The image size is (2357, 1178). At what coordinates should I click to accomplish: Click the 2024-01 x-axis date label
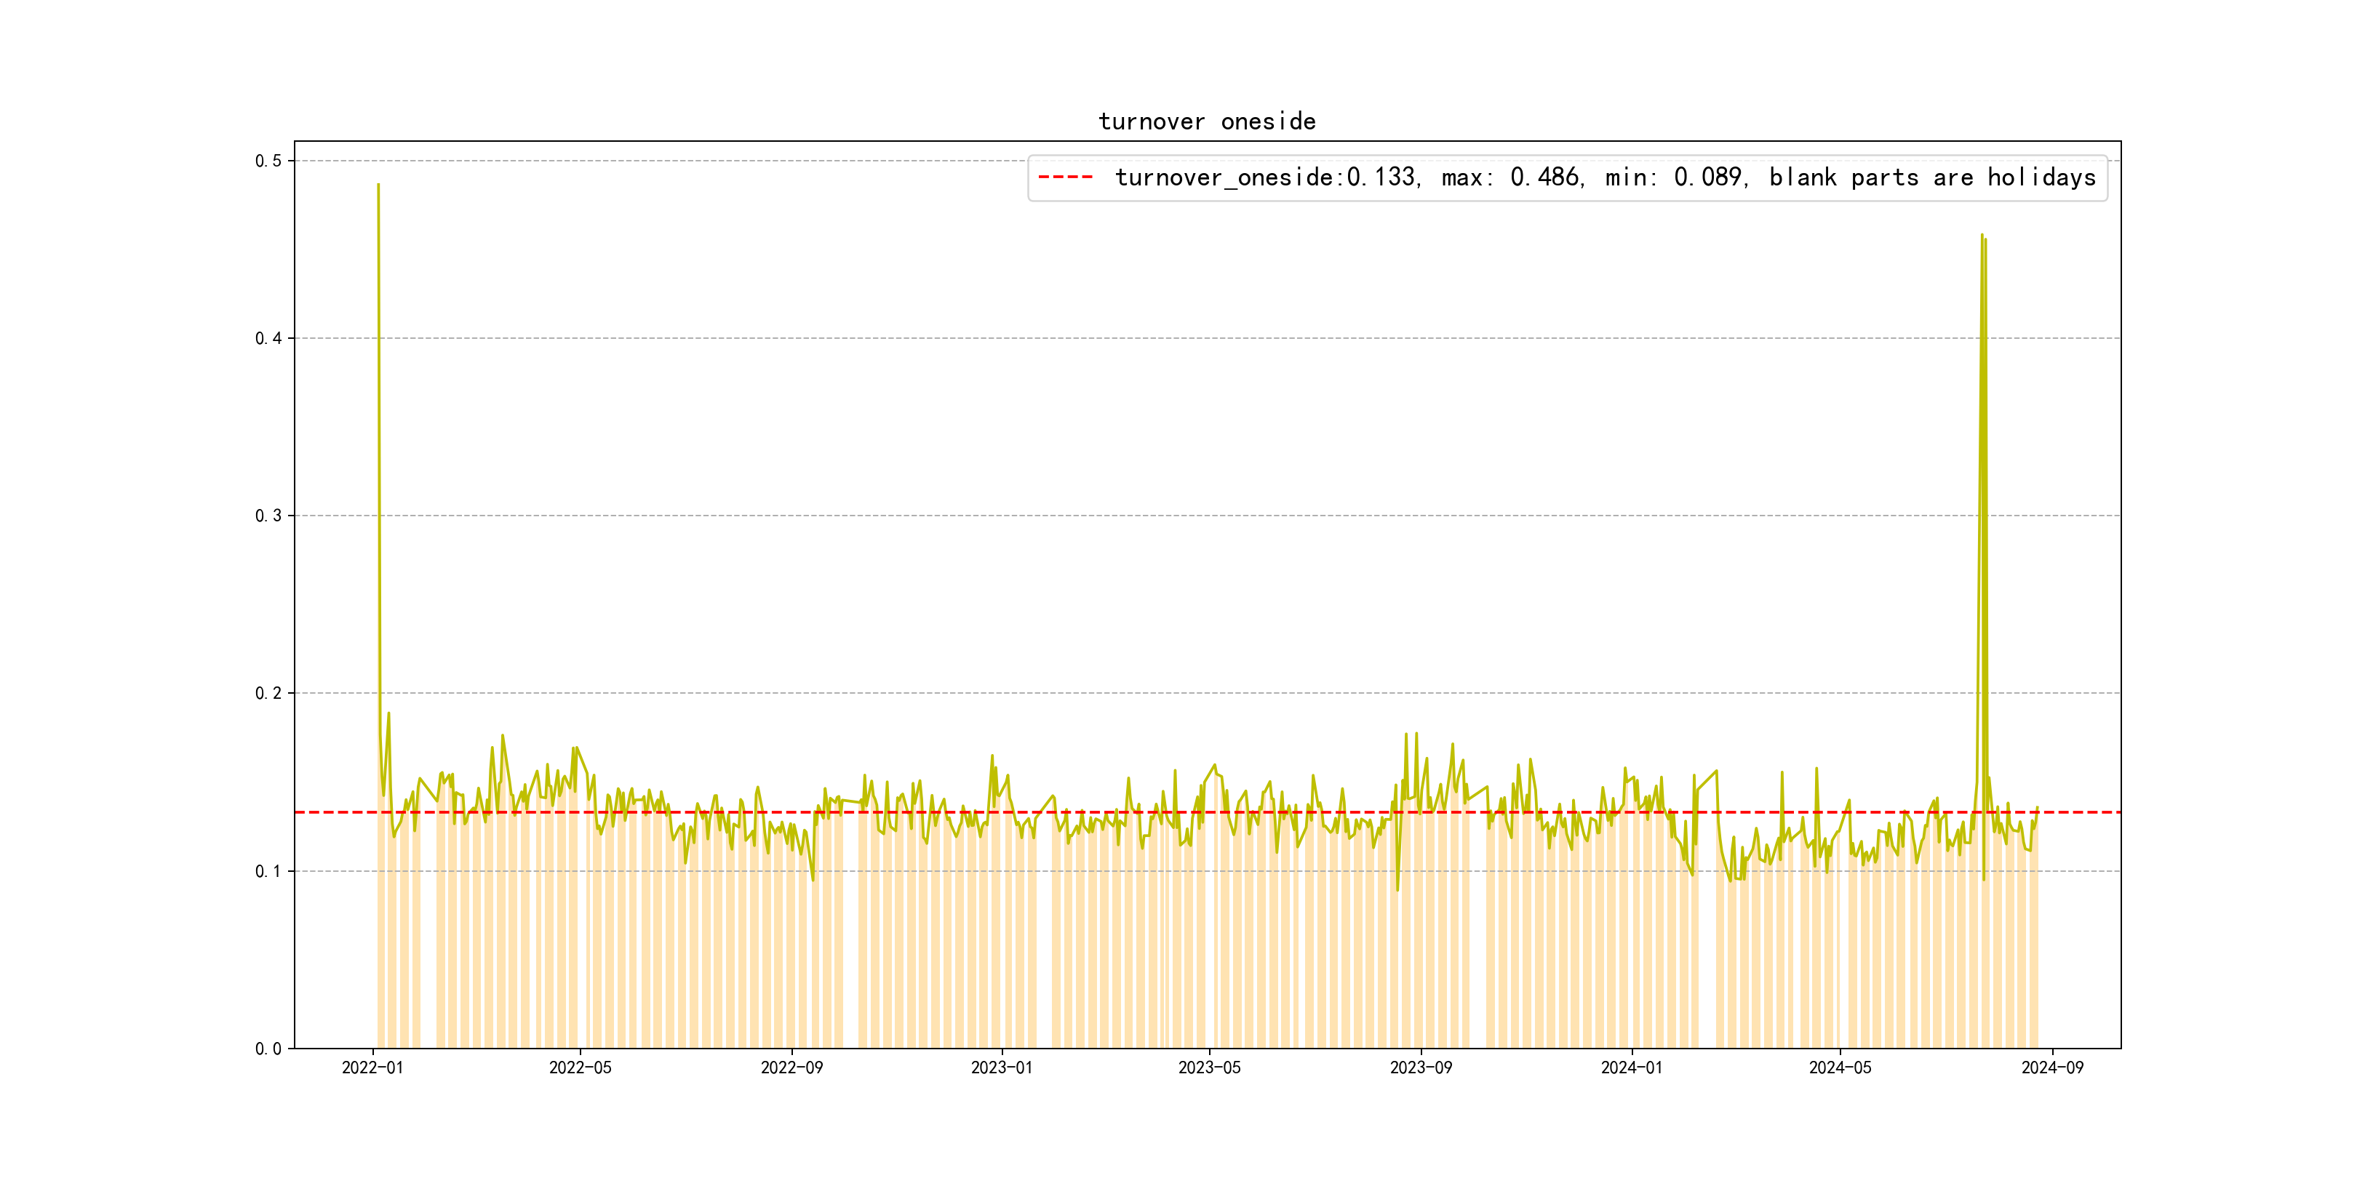[1632, 1068]
